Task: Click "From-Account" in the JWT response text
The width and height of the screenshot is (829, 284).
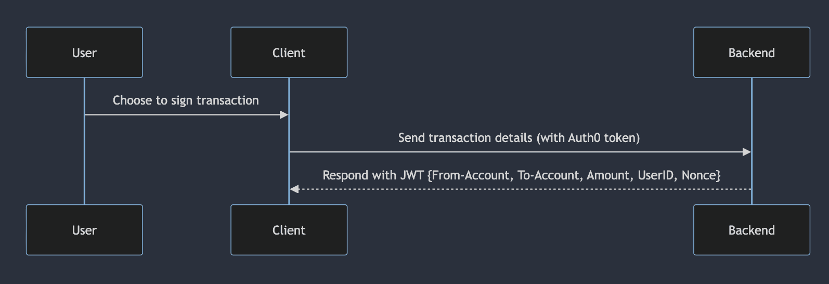Action: point(471,175)
